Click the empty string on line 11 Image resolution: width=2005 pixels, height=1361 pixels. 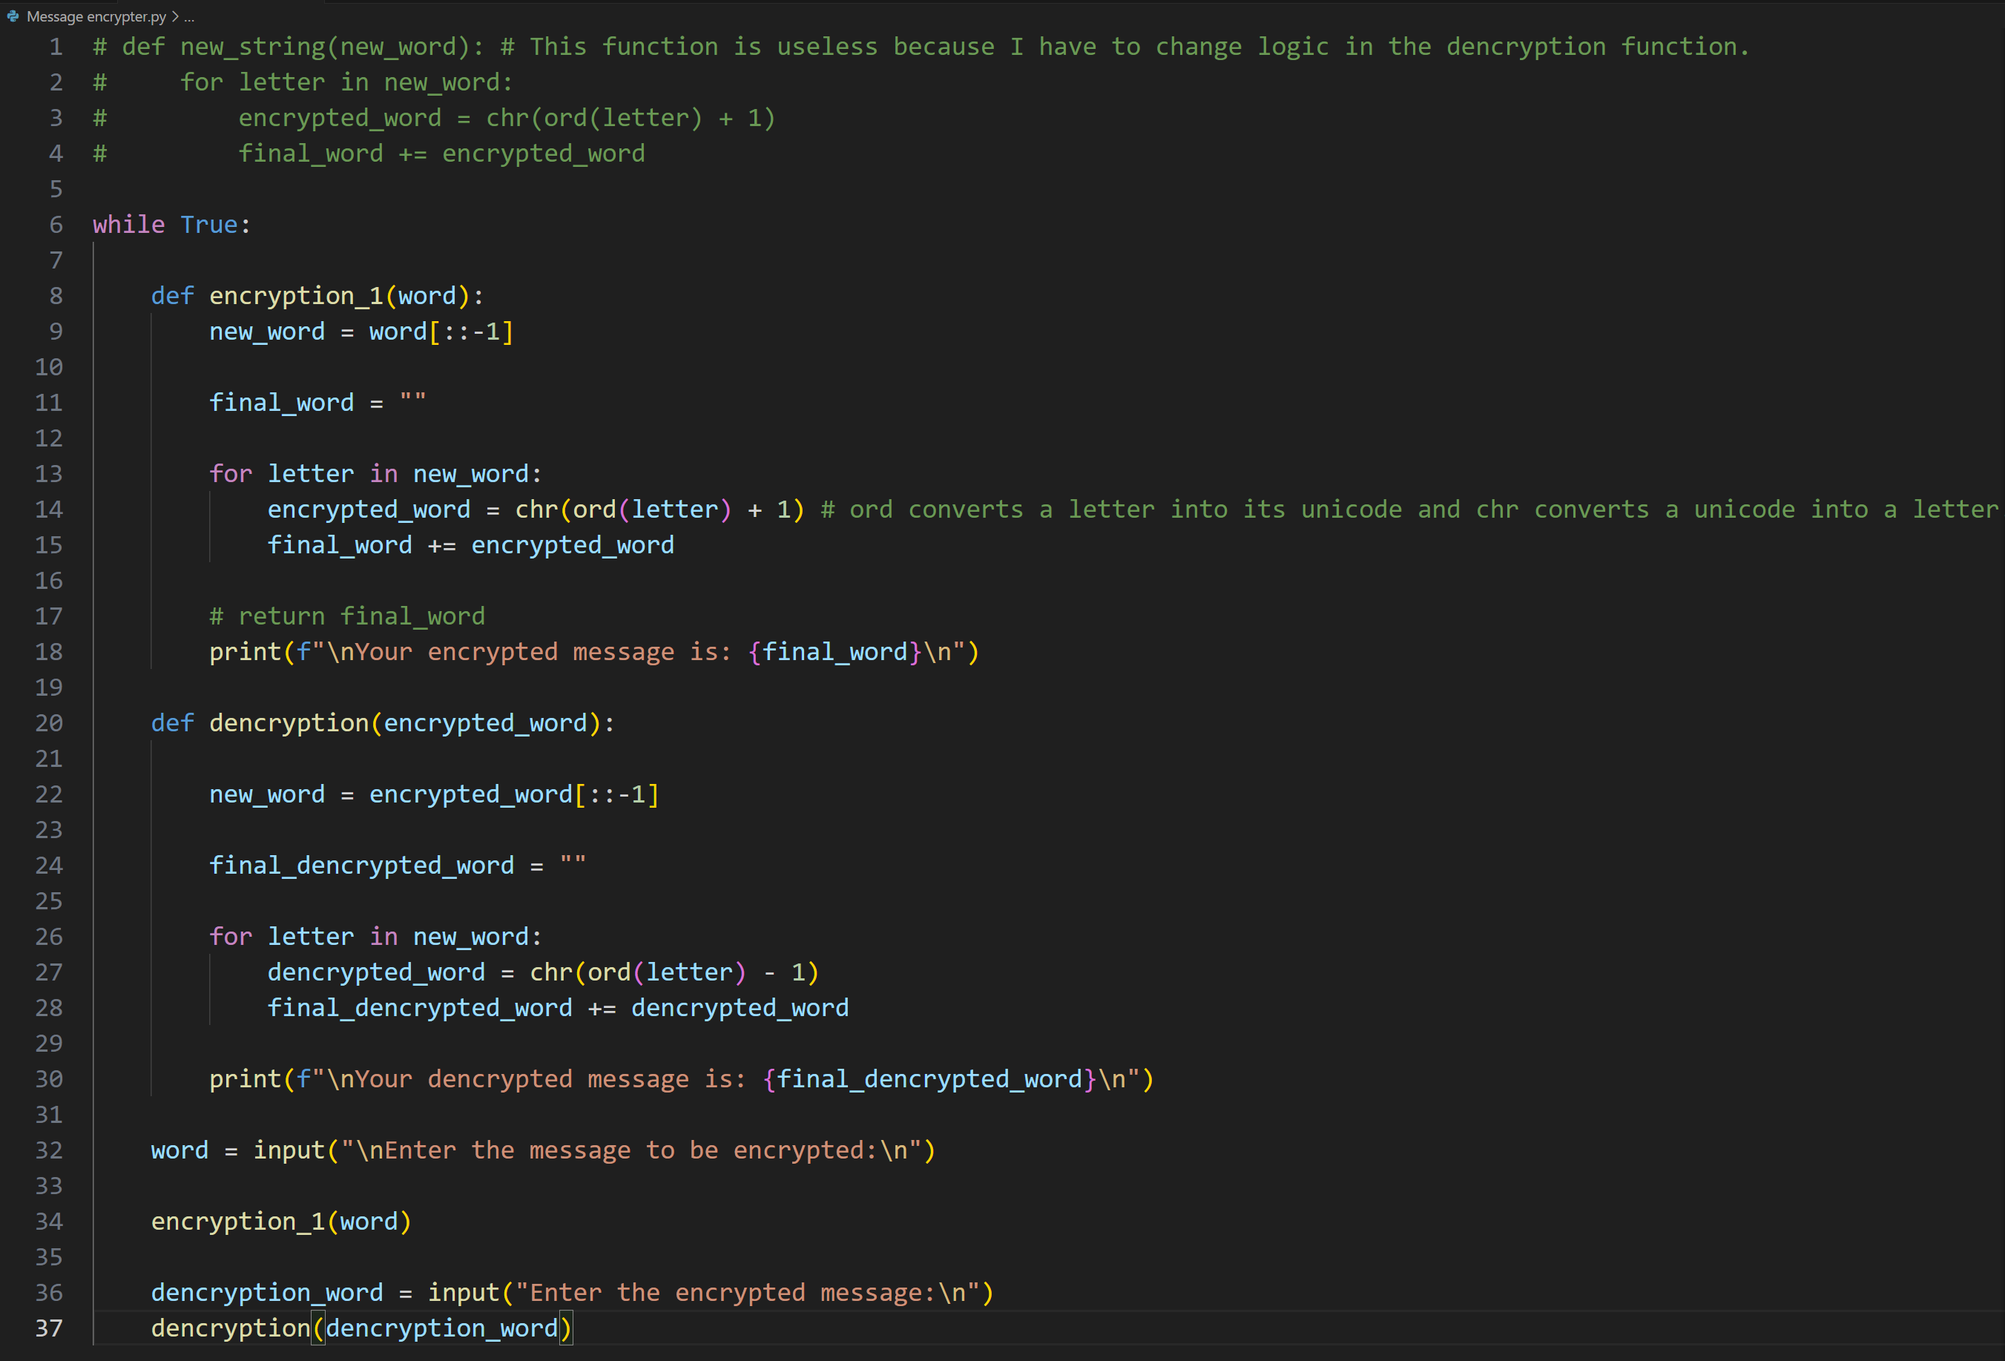(x=412, y=403)
